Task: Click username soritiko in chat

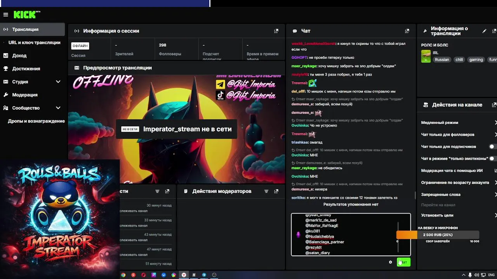Action: pos(298,198)
